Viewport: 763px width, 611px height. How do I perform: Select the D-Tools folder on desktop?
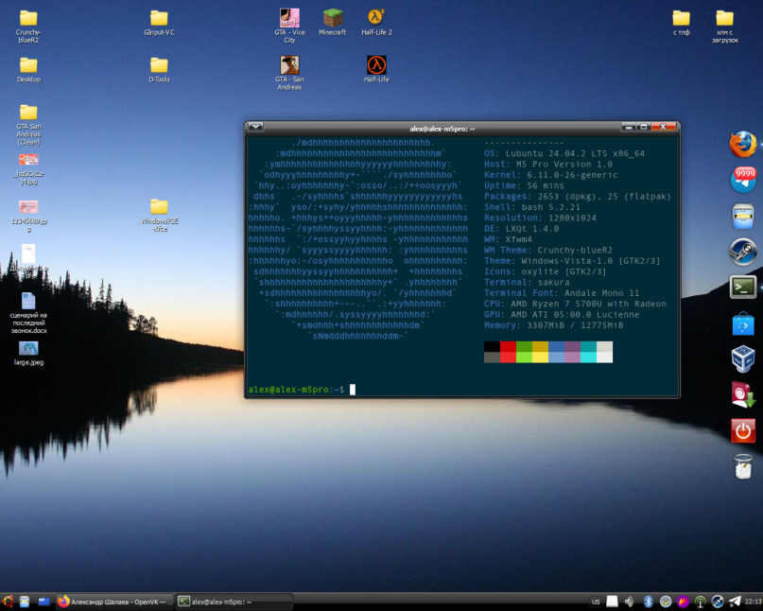click(159, 65)
